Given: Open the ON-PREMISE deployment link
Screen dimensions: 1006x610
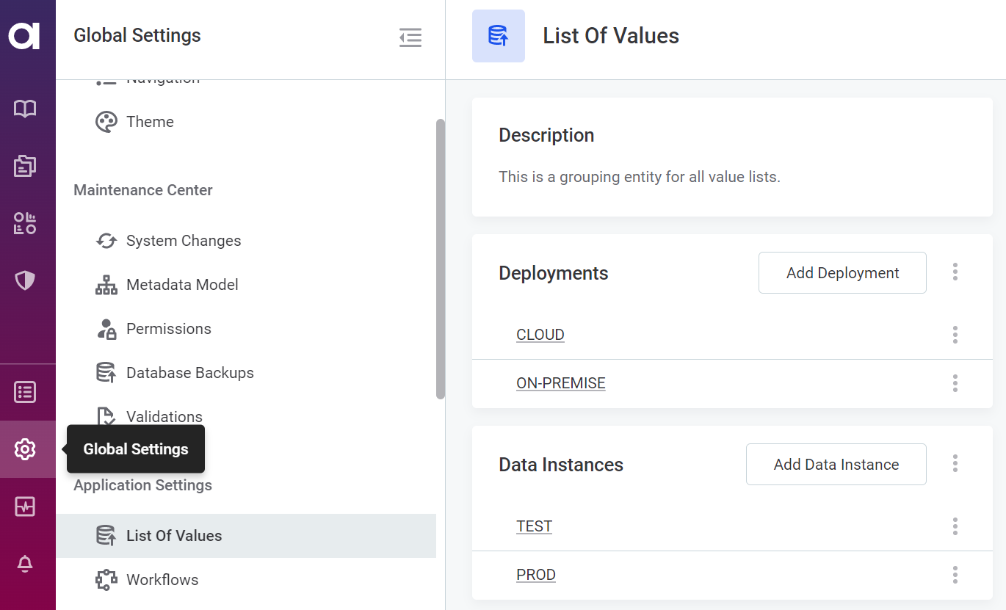Looking at the screenshot, I should pyautogui.click(x=561, y=383).
